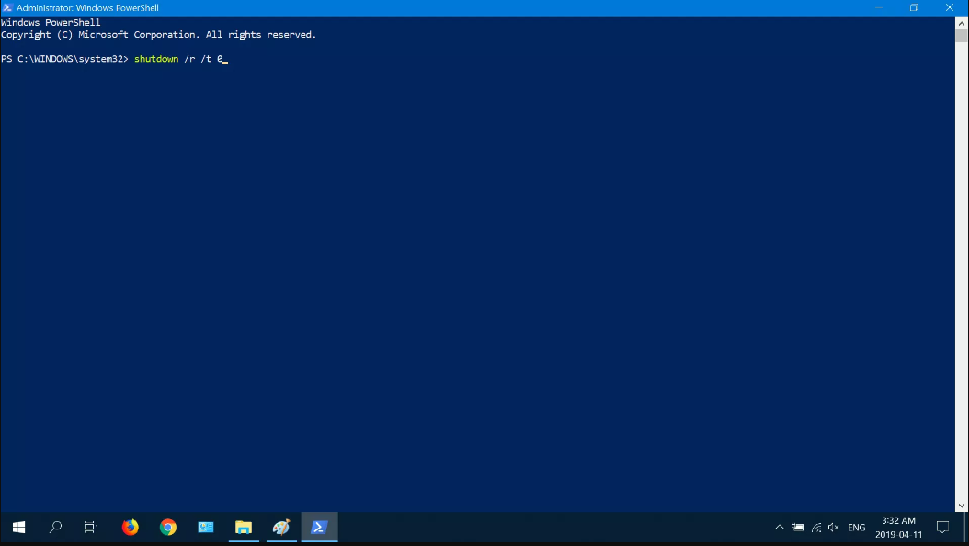969x546 pixels.
Task: Click the typed 'shutdown' command text
Action: pyautogui.click(x=156, y=59)
